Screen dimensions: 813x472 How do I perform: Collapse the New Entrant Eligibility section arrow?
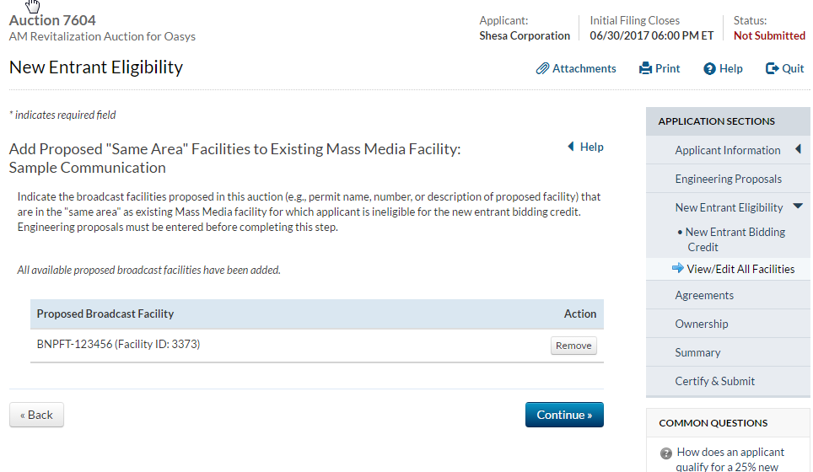click(x=798, y=206)
